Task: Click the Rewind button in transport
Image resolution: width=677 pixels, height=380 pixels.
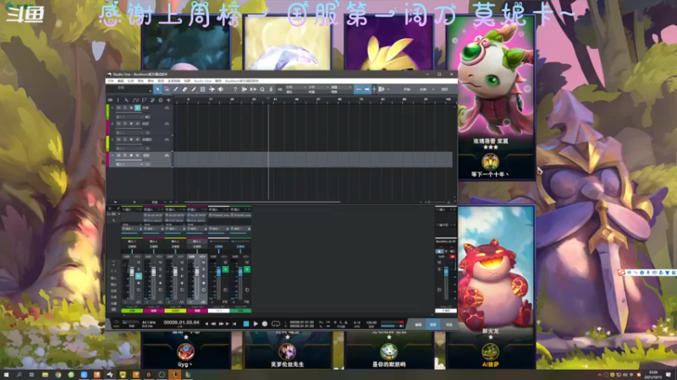Action: (x=213, y=323)
